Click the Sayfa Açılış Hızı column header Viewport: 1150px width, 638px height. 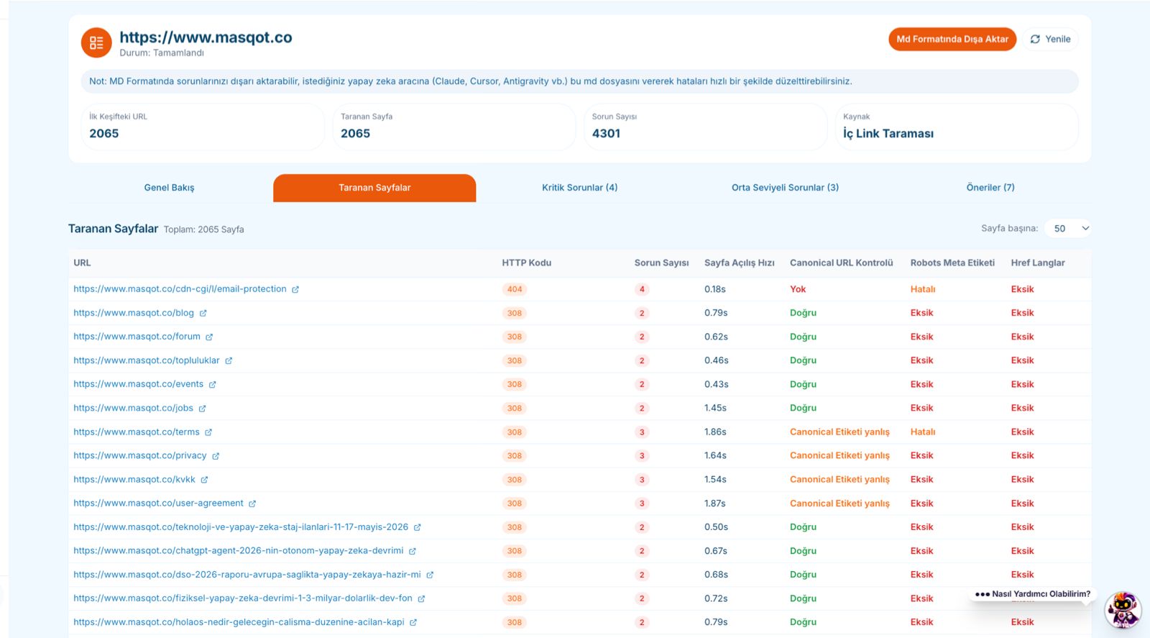coord(740,263)
